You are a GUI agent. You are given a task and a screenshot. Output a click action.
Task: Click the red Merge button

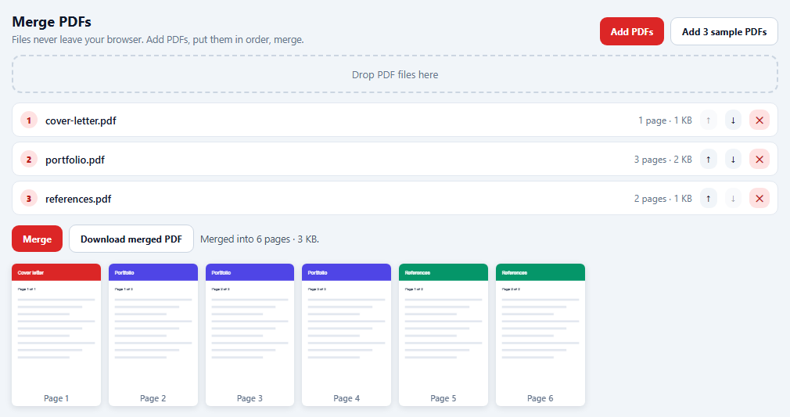[x=38, y=239]
